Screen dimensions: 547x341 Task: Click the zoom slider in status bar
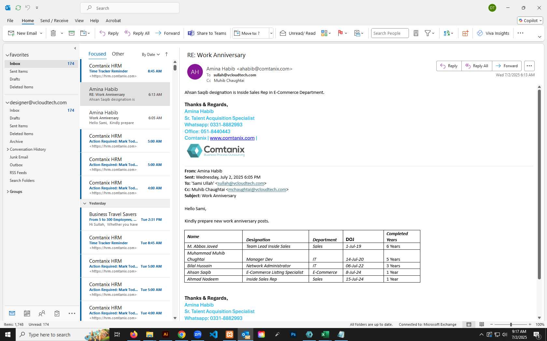tap(511, 324)
